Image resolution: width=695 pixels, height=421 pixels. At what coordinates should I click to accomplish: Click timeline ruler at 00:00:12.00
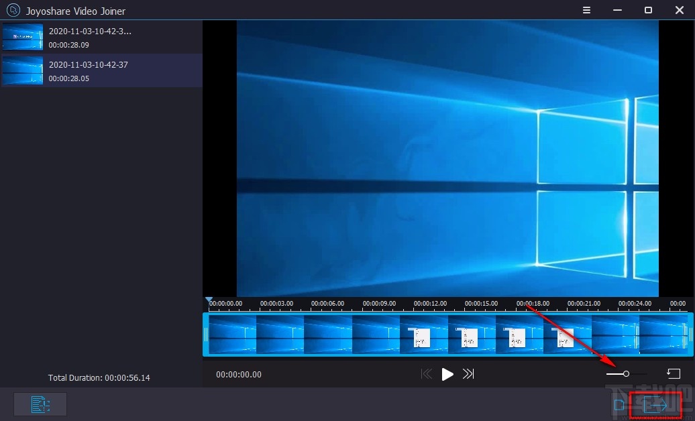click(430, 304)
